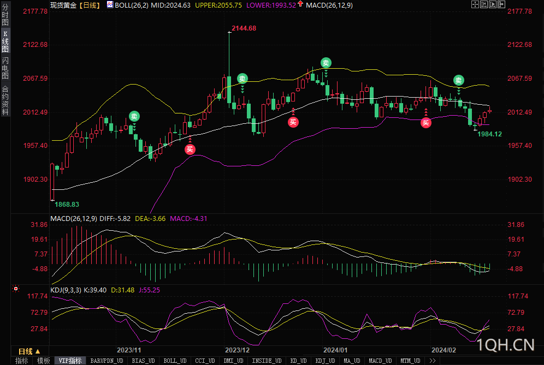Viewport: 544px width, 365px height.
Task: Apply the MACD_UD indicator
Action: click(x=380, y=361)
